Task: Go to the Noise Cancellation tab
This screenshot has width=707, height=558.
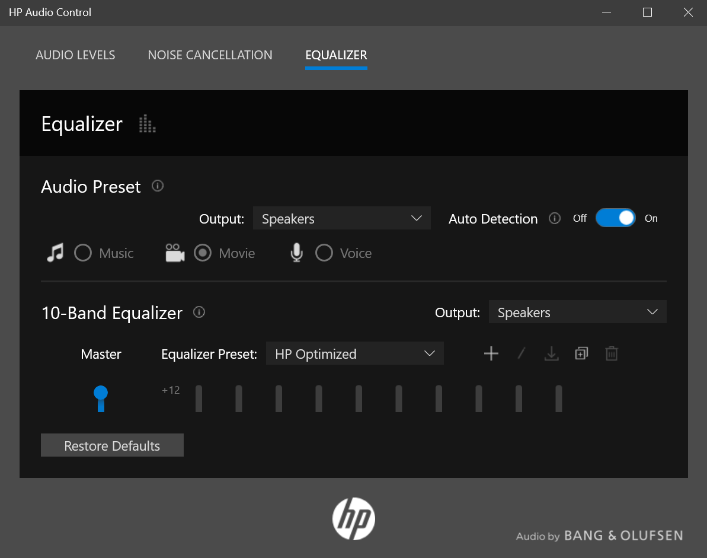Action: (210, 55)
